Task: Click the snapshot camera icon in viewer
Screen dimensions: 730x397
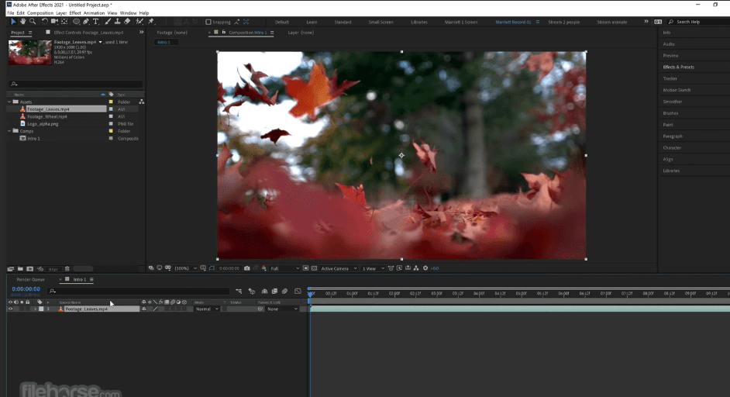Action: point(247,268)
